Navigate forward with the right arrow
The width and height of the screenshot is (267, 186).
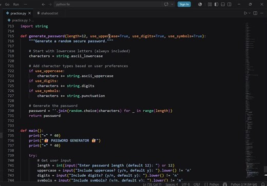pyautogui.click(x=50, y=5)
